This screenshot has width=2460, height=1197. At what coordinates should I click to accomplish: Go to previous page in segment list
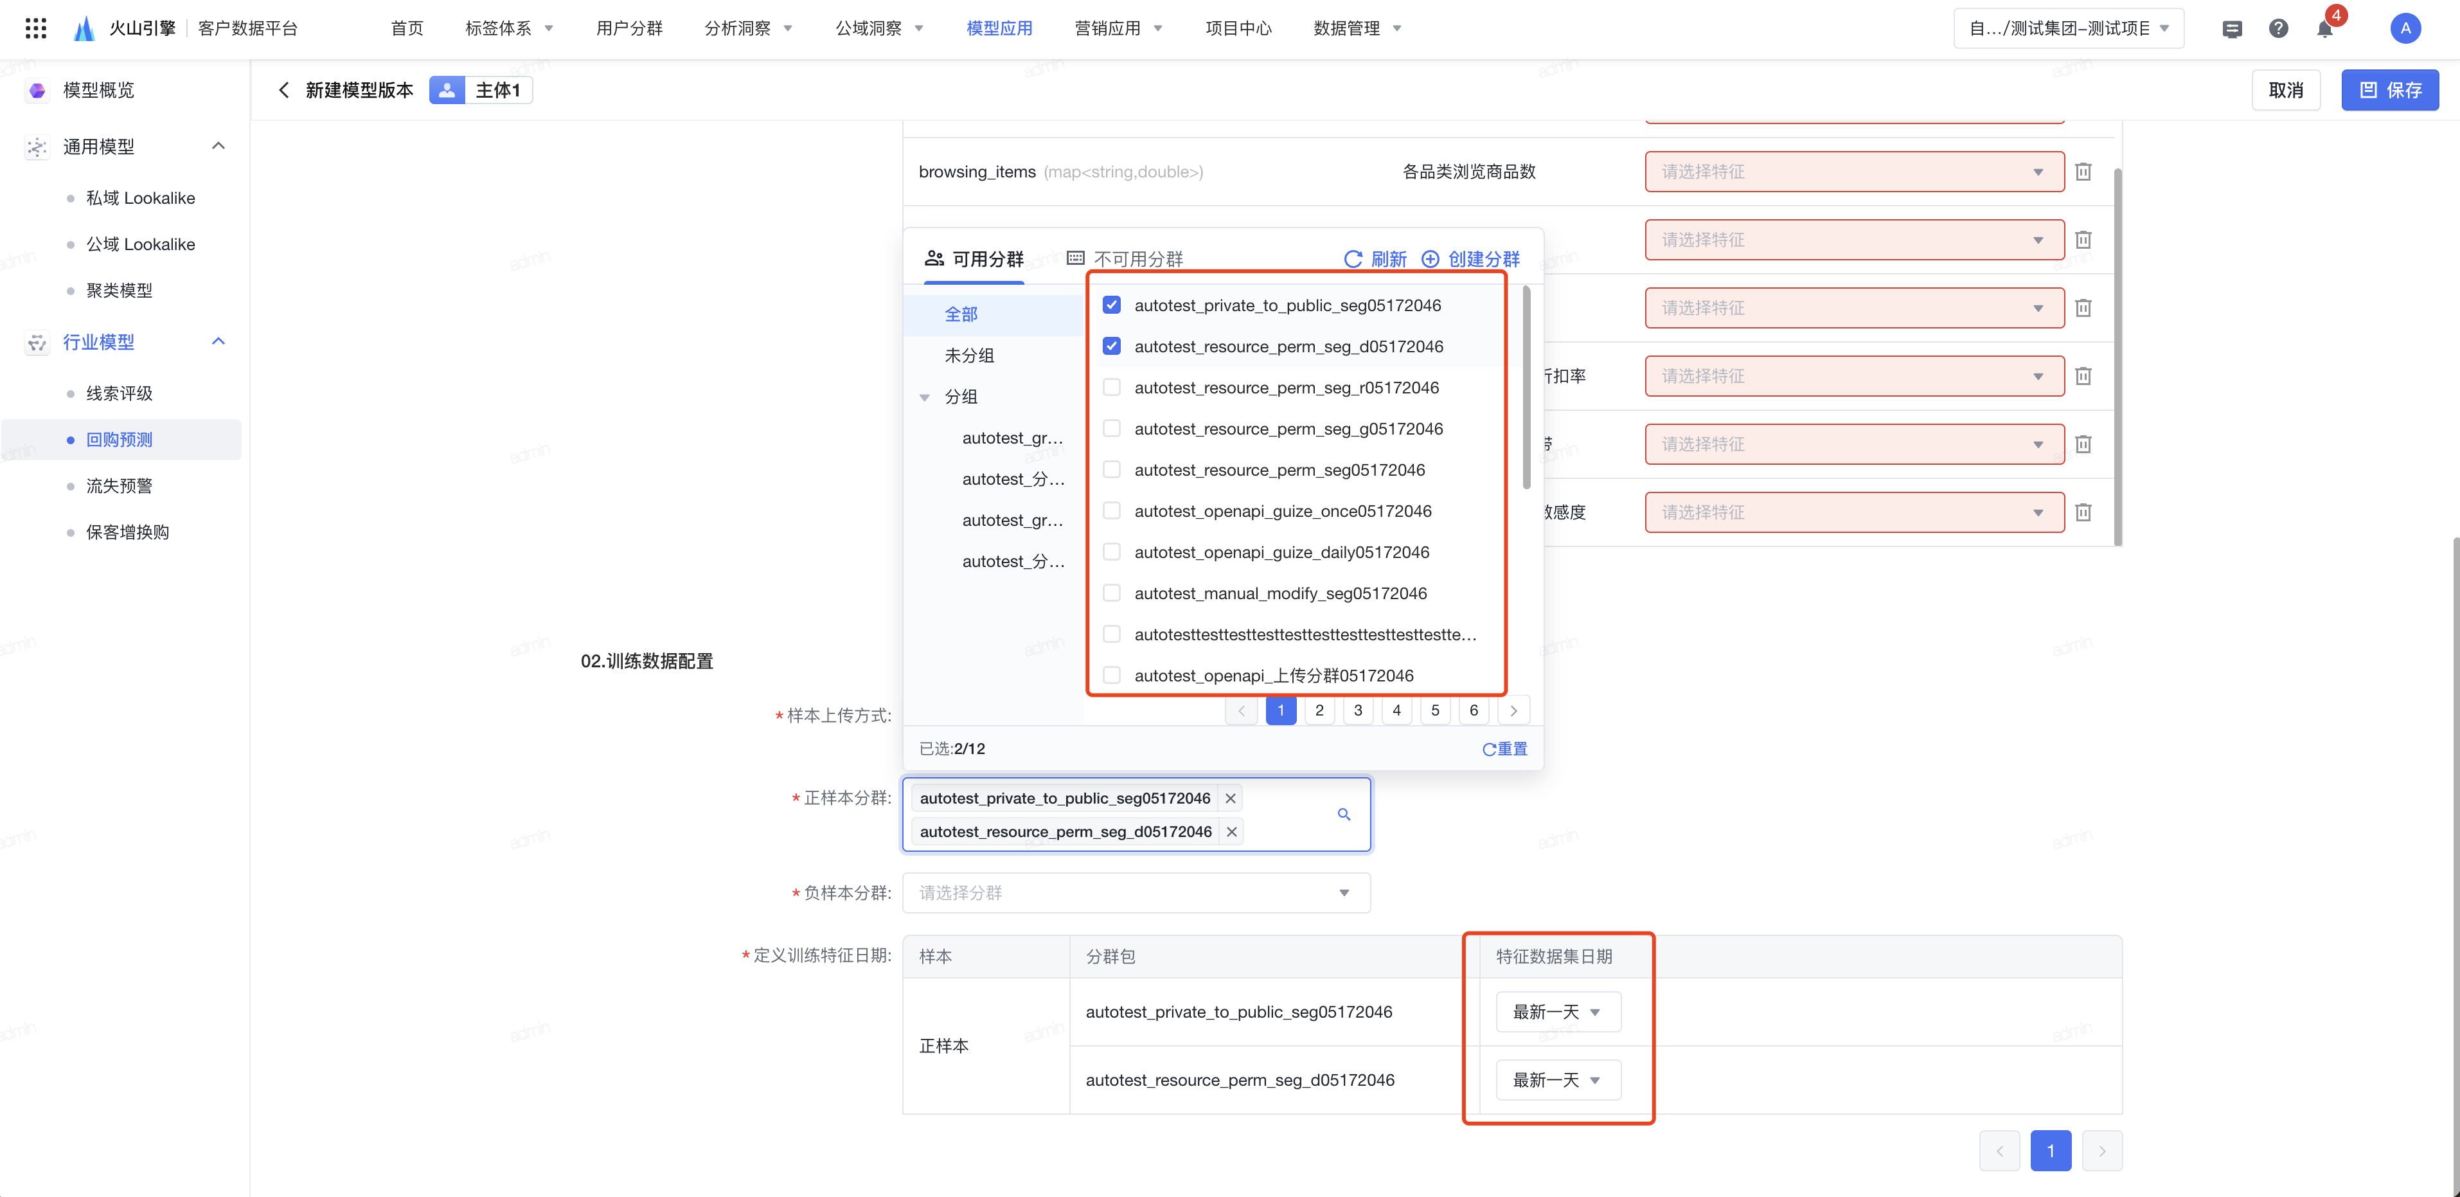tap(1242, 711)
